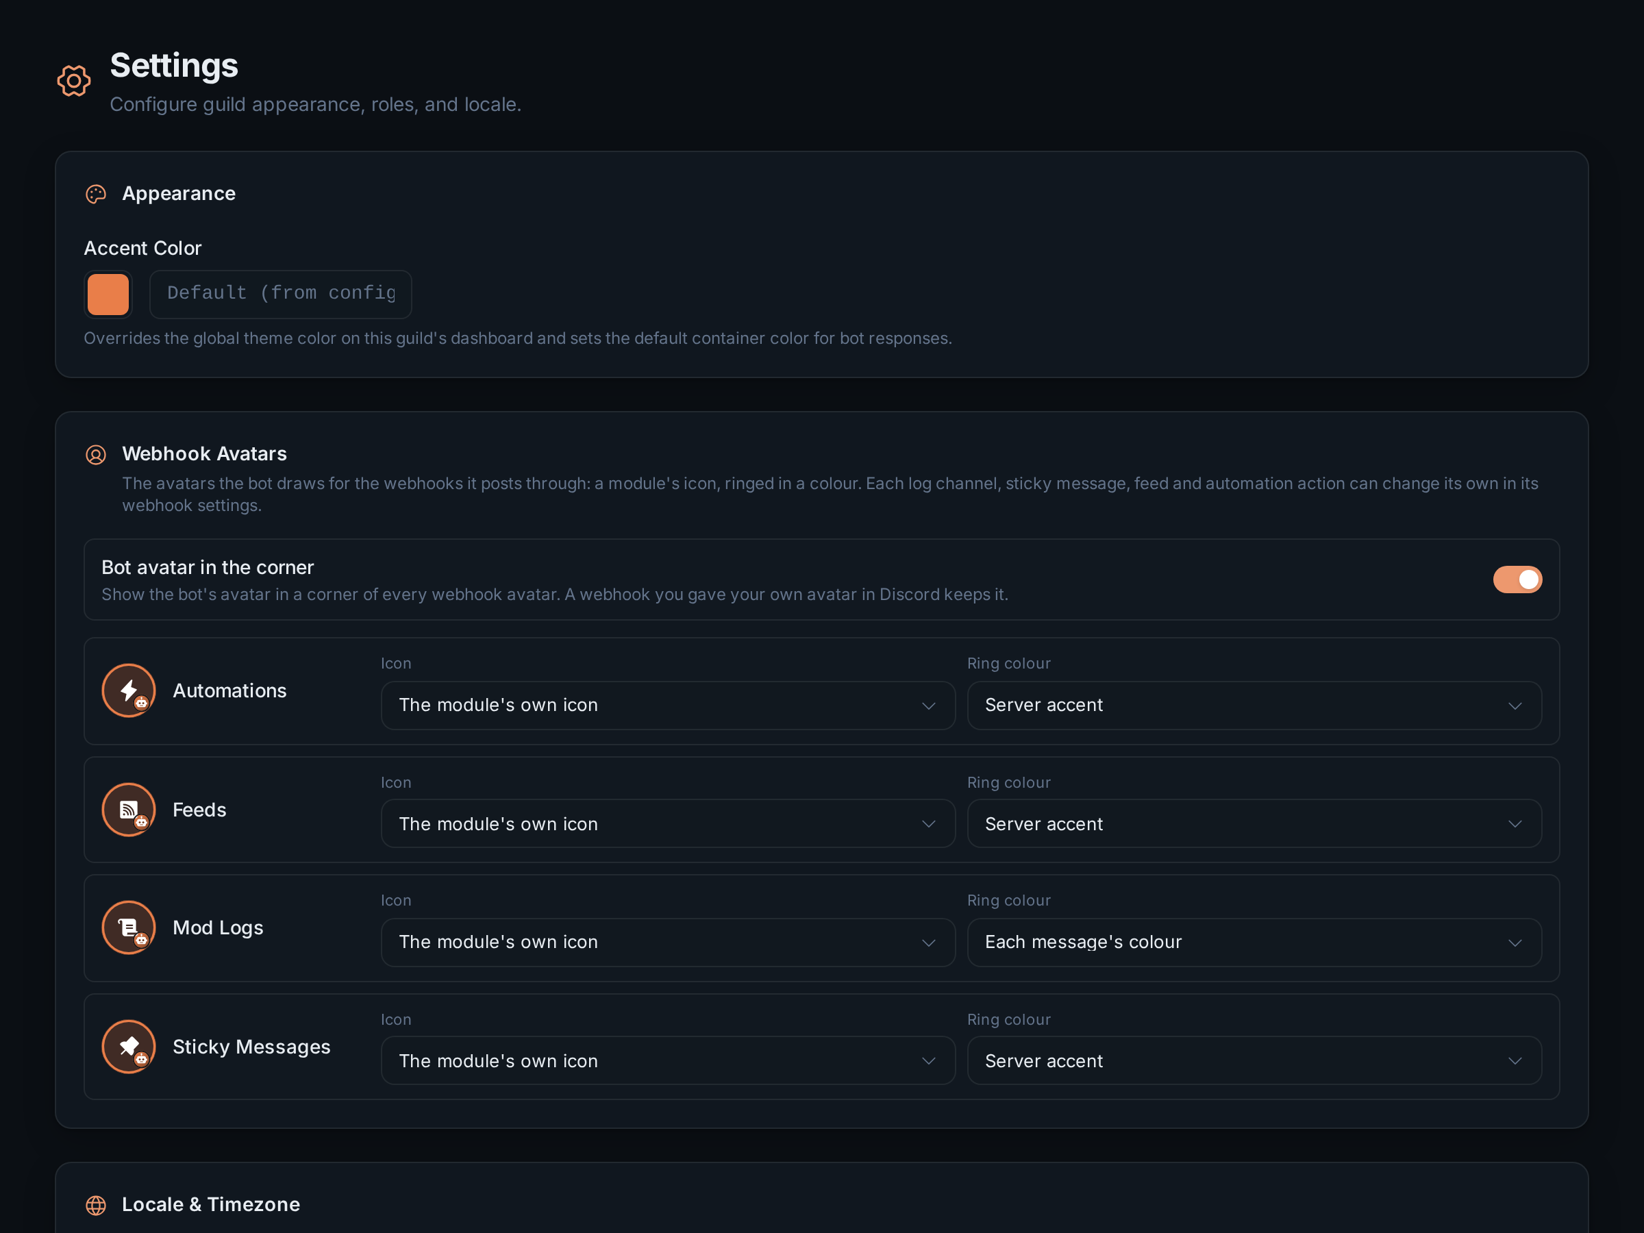Open the Automations Icon dropdown
This screenshot has height=1233, width=1644.
[x=668, y=706]
